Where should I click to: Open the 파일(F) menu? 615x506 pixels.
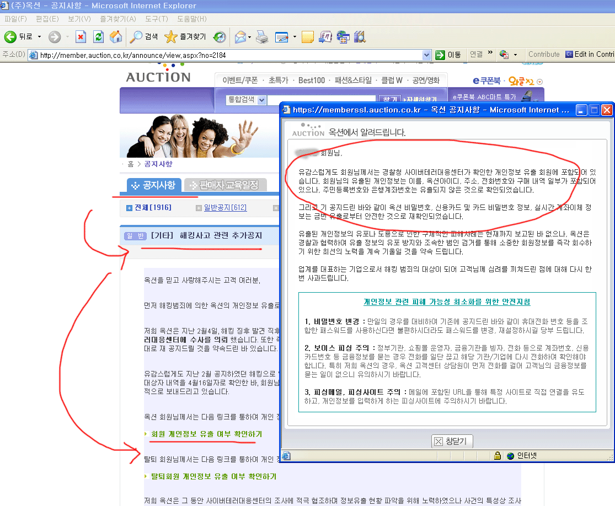[x=15, y=19]
